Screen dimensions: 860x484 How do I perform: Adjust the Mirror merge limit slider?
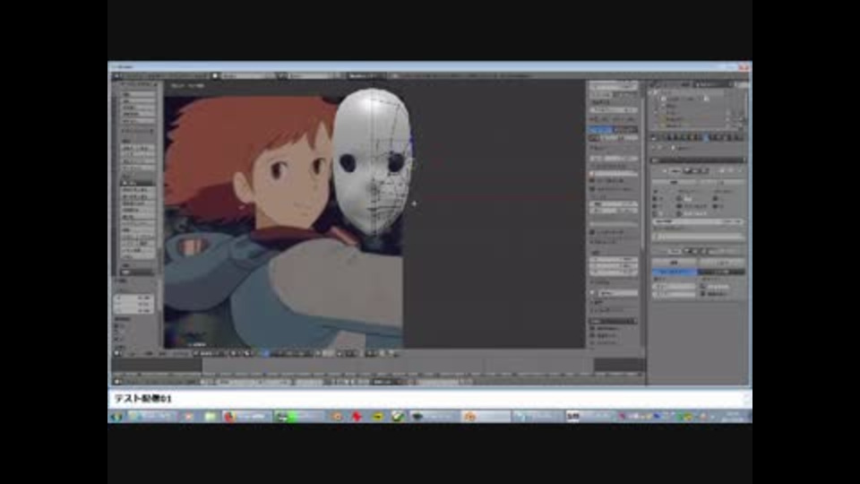coord(699,221)
